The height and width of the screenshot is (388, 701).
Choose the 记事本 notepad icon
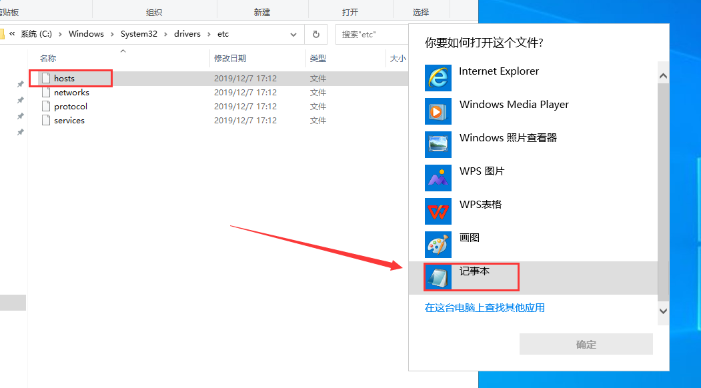[438, 277]
